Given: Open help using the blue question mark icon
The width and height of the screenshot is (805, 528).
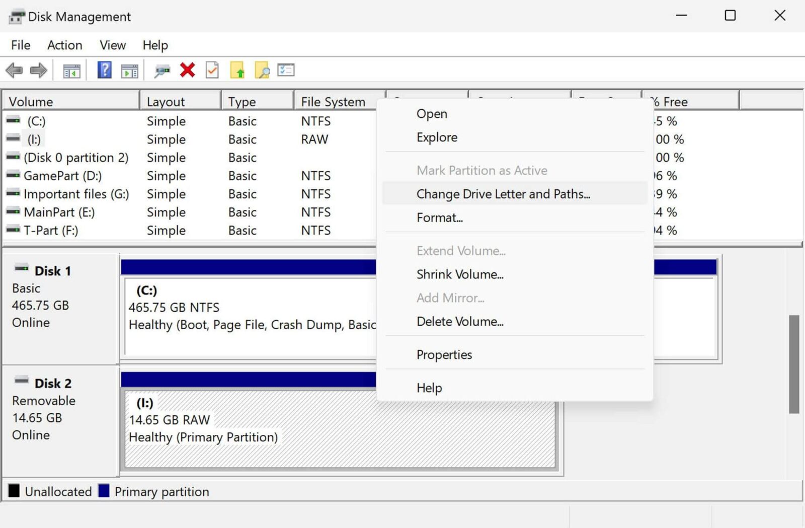Looking at the screenshot, I should [104, 70].
